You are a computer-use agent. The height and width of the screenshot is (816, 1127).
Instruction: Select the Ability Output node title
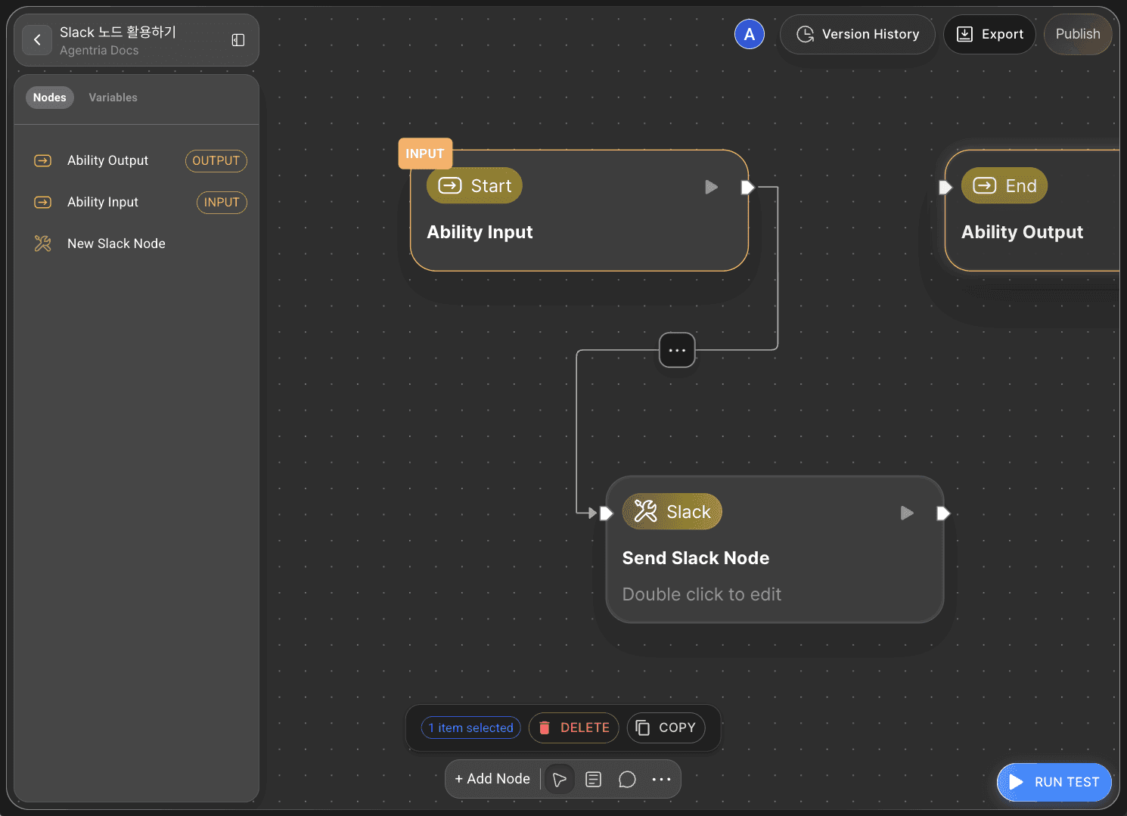coord(1022,232)
